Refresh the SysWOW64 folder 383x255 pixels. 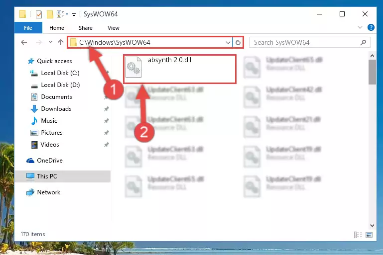point(238,42)
